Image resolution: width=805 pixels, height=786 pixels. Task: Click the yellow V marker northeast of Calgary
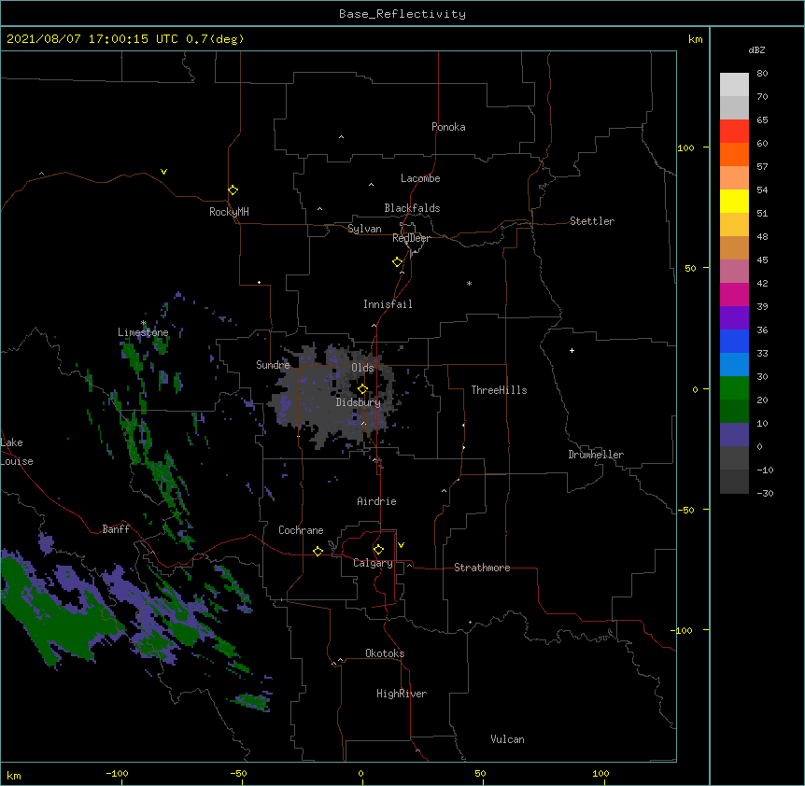point(401,545)
